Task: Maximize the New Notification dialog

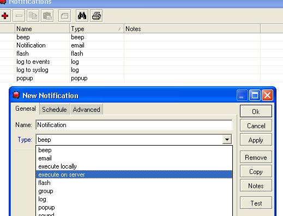Action: tap(255, 95)
